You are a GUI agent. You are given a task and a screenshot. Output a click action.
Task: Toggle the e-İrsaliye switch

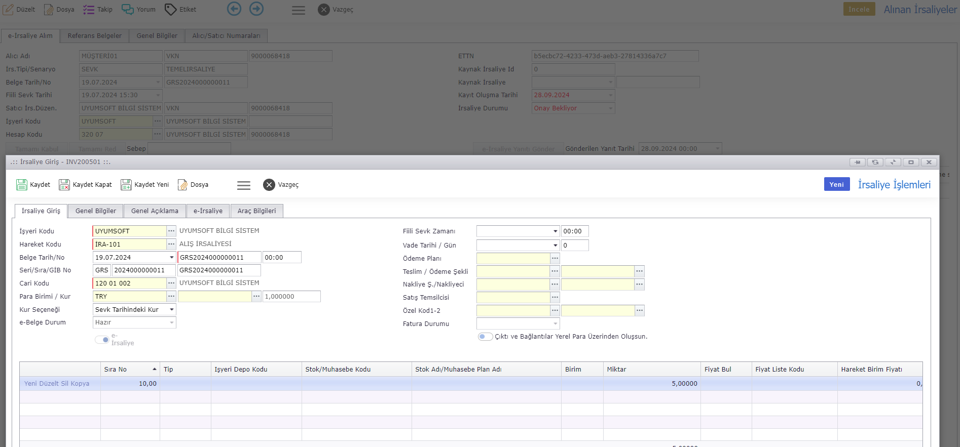(x=102, y=340)
